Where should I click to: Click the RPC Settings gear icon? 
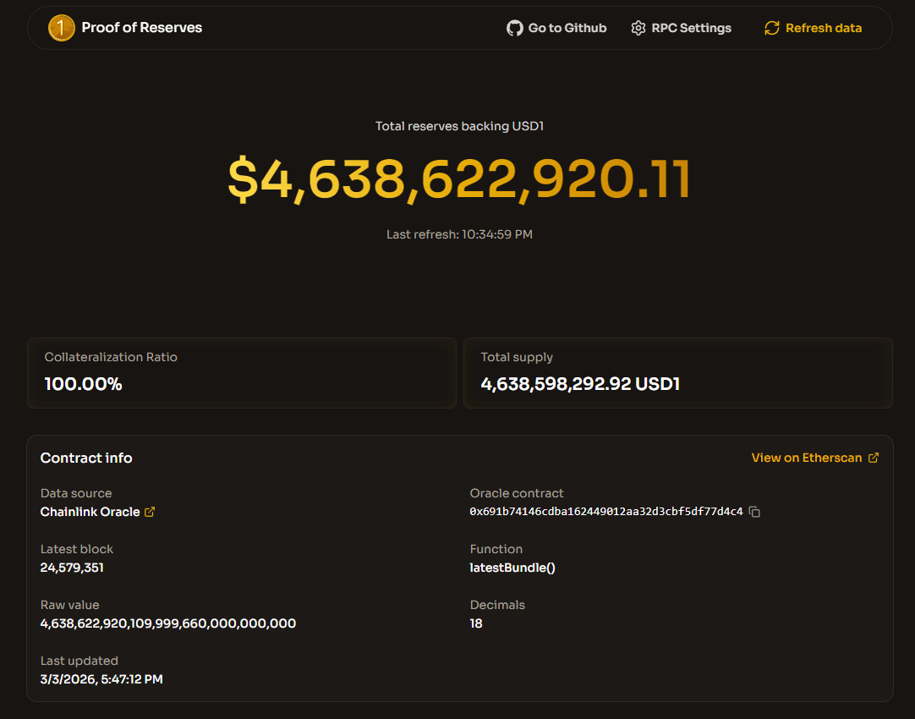click(638, 28)
